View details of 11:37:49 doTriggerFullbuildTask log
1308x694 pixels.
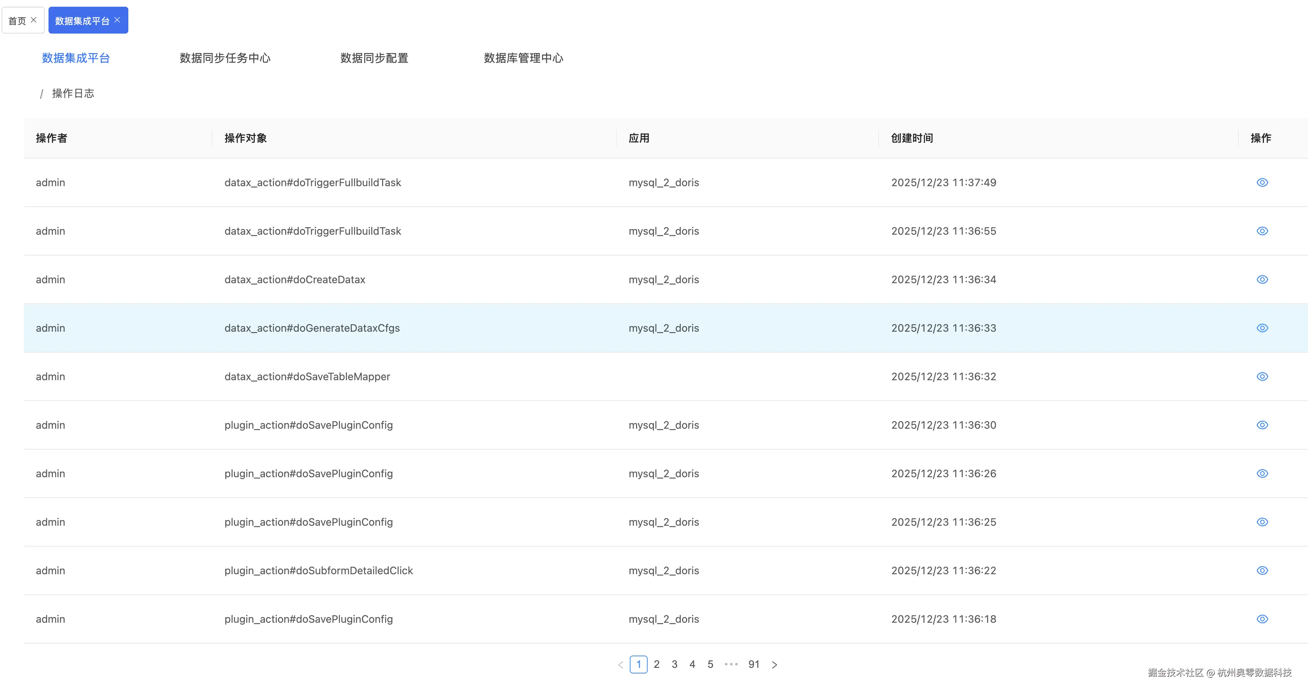point(1262,182)
